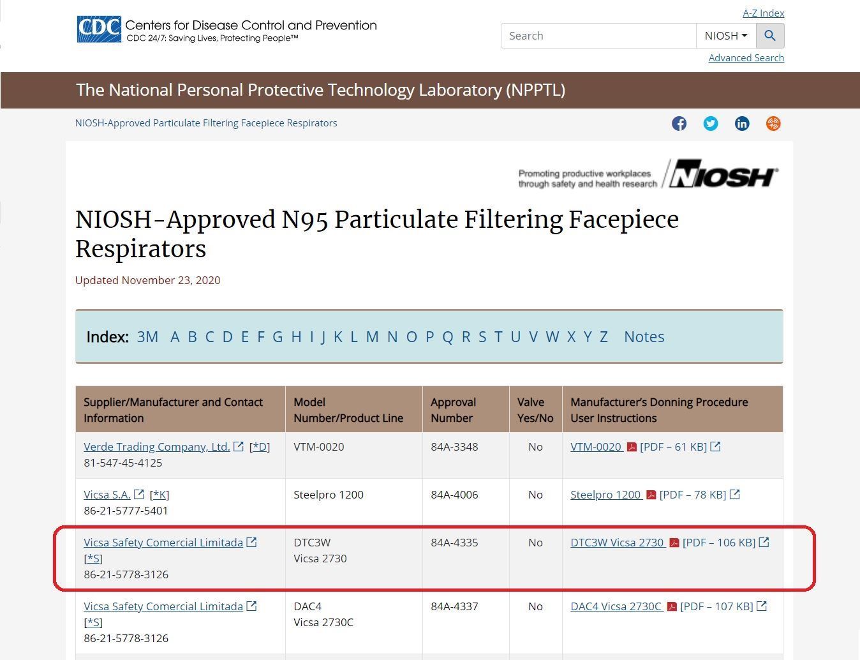Jump to index letter G
The width and height of the screenshot is (860, 660).
point(278,337)
